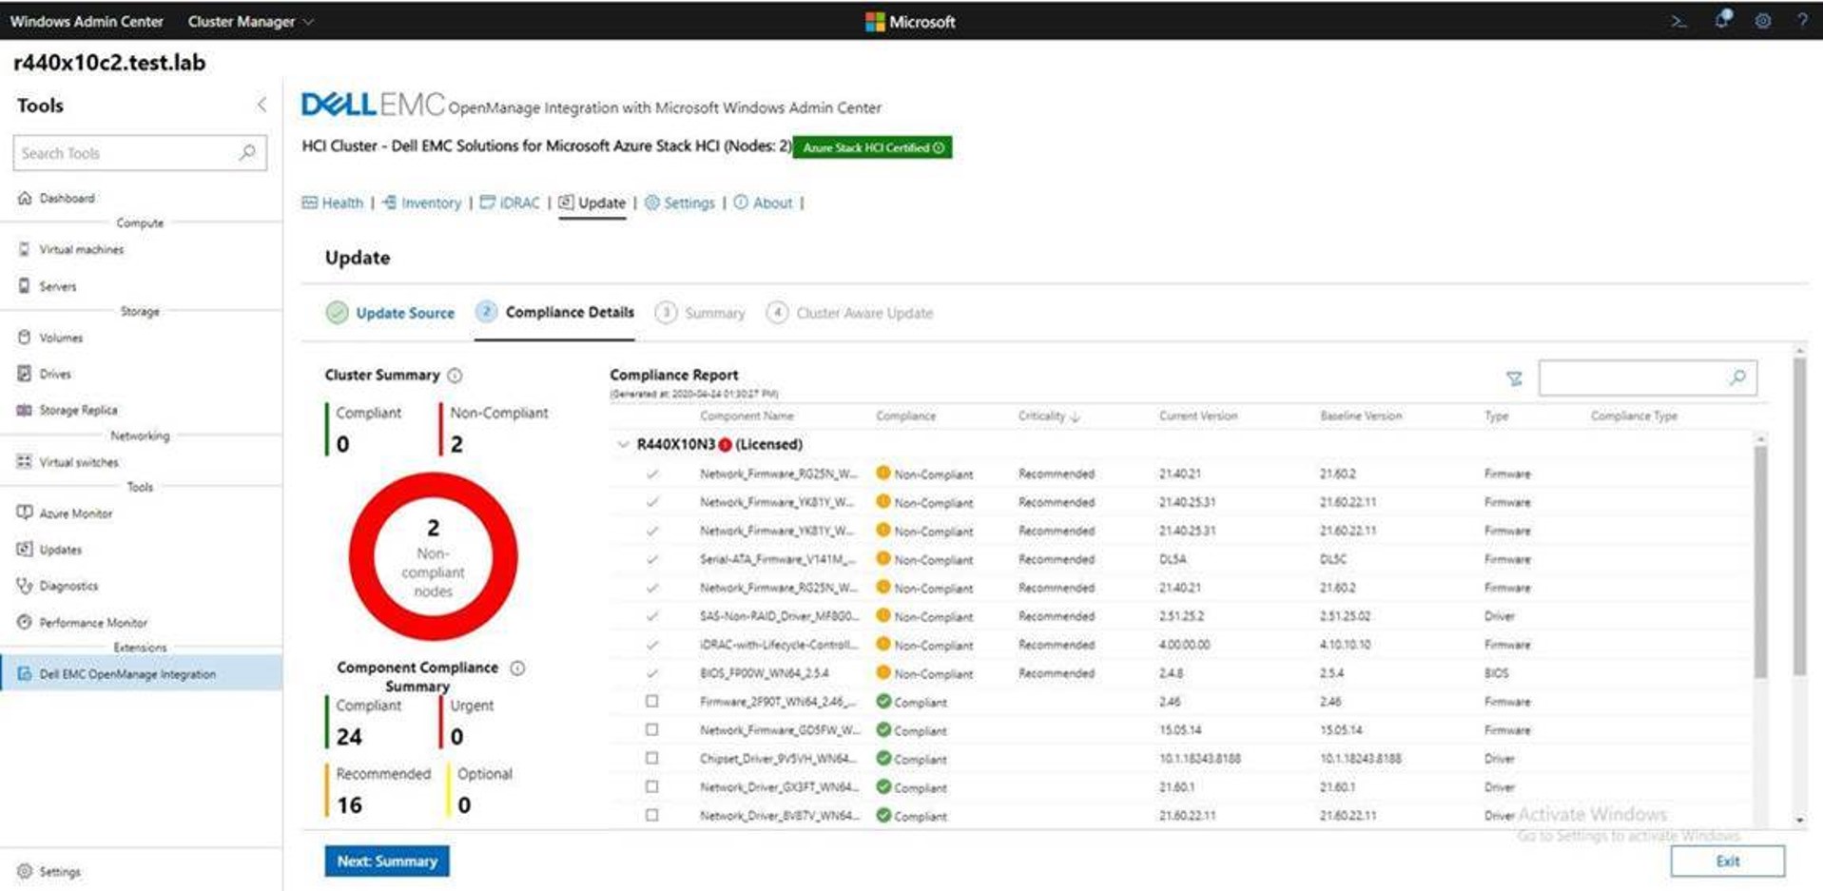Image resolution: width=1823 pixels, height=891 pixels.
Task: Focus the Search Tools input field
Action: (139, 152)
